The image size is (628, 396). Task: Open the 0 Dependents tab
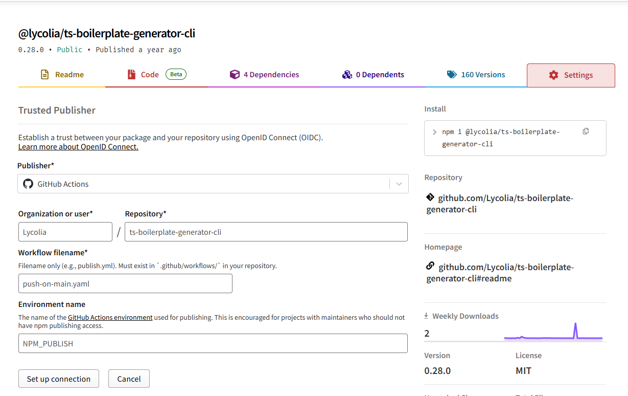(x=380, y=75)
